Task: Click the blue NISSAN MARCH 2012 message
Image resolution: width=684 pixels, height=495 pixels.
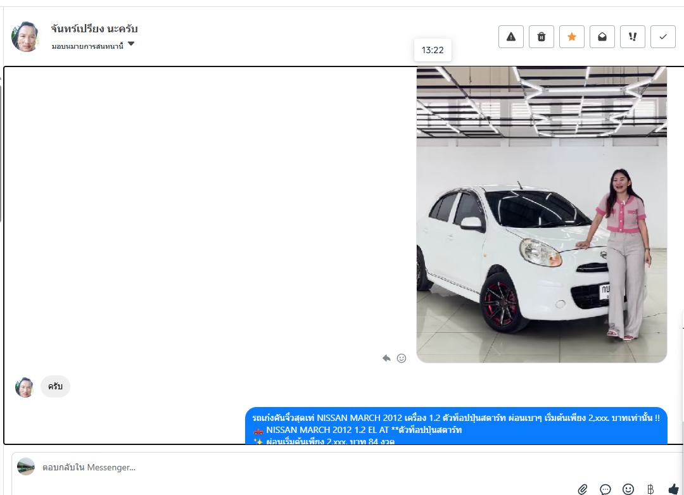Action: [x=456, y=425]
